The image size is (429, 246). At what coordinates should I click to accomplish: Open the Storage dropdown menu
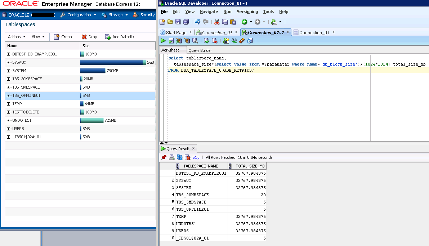pos(115,15)
